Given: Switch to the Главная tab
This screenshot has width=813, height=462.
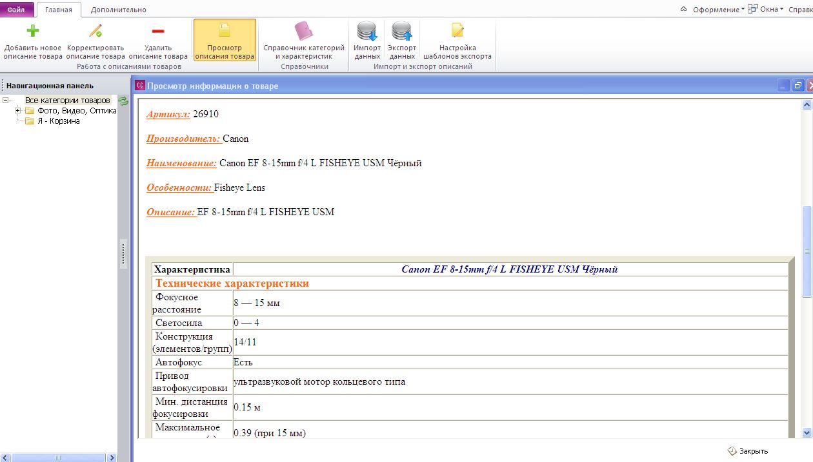Looking at the screenshot, I should point(59,10).
